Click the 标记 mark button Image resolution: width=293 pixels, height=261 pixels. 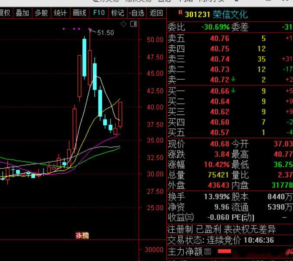click(x=118, y=13)
